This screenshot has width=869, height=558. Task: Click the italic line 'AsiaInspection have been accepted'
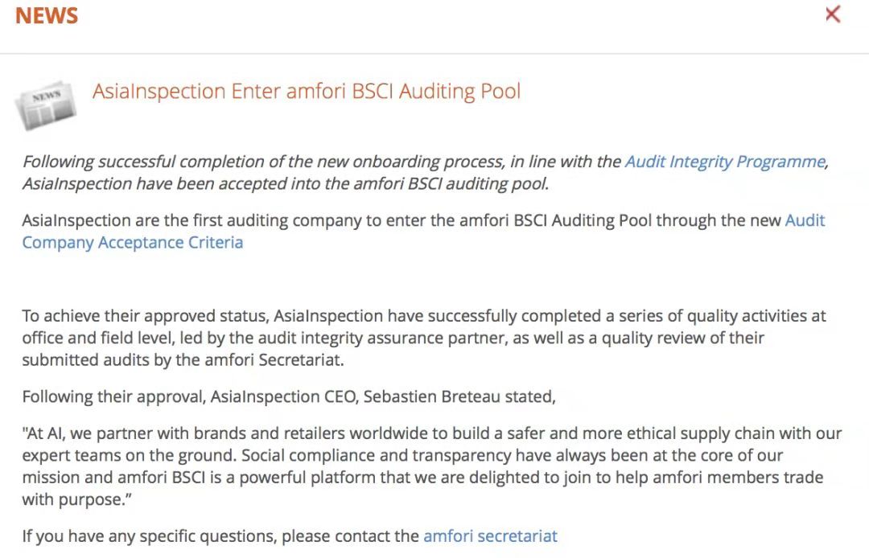(286, 184)
